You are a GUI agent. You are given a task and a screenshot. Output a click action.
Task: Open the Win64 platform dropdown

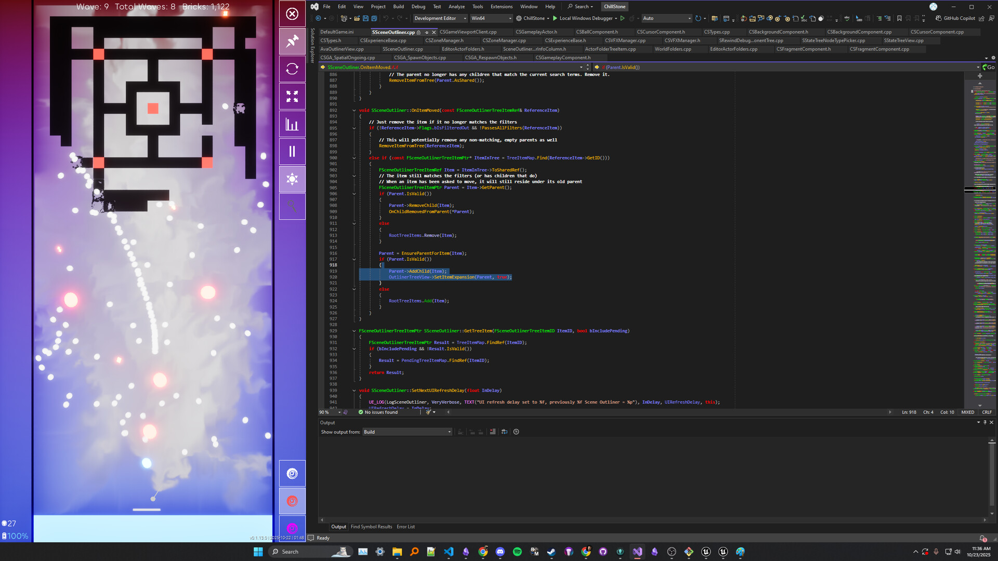click(491, 18)
